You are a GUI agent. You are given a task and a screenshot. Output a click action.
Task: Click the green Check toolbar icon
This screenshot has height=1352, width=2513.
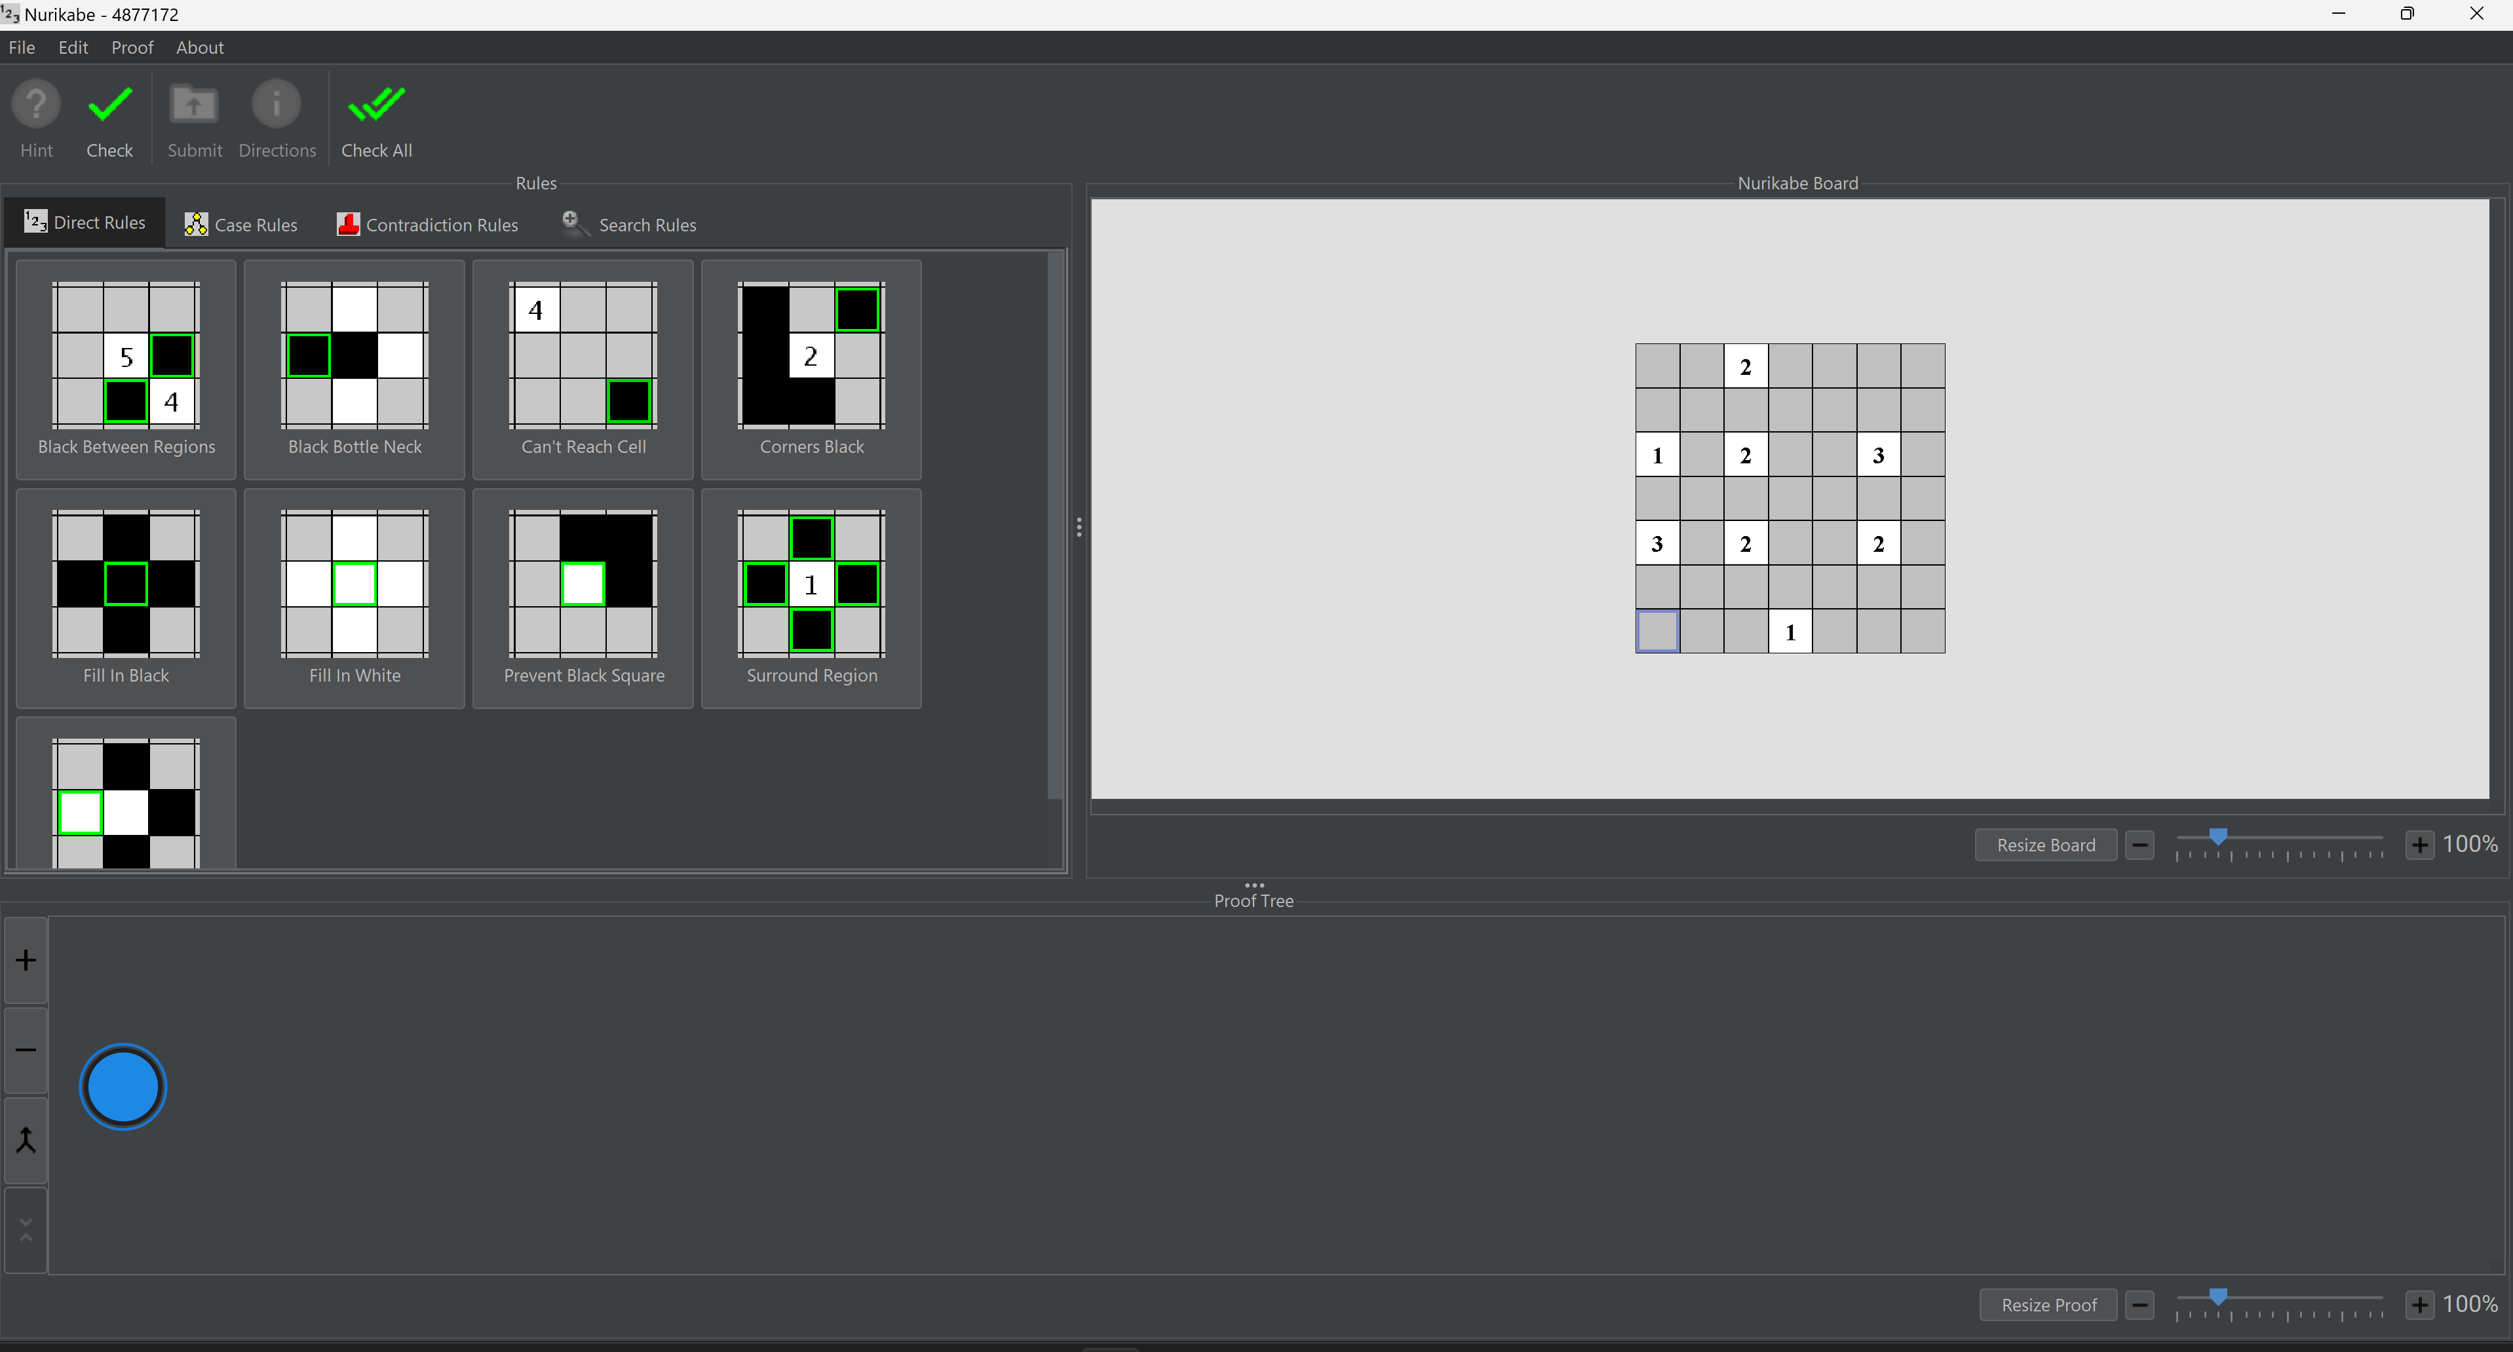109,106
